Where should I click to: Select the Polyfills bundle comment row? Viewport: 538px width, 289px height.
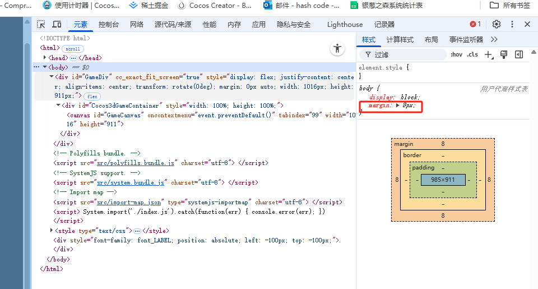97,153
